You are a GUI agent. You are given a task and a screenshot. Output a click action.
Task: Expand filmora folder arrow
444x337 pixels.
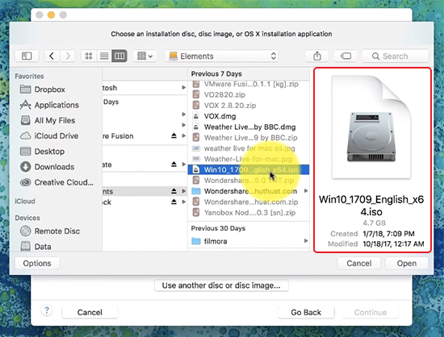click(x=306, y=241)
